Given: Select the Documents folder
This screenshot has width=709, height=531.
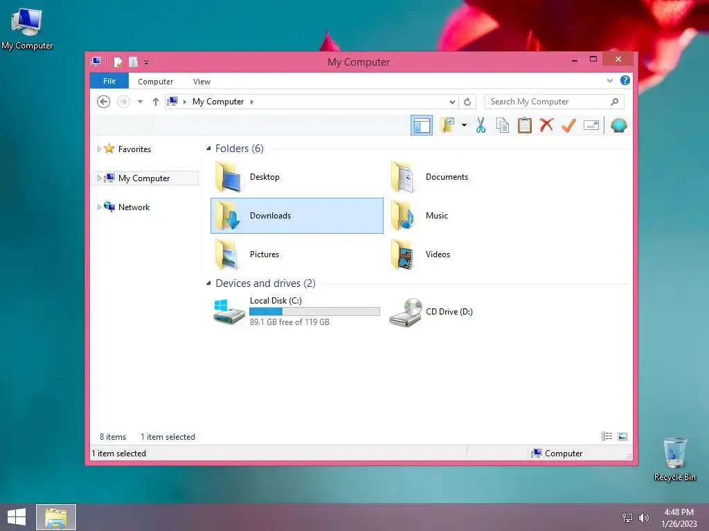Looking at the screenshot, I should pyautogui.click(x=472, y=177).
